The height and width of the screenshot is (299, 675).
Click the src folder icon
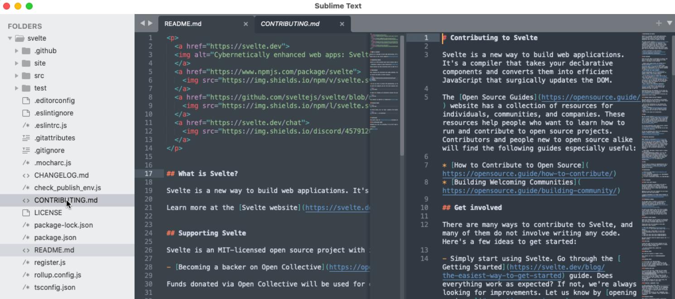[x=26, y=76]
